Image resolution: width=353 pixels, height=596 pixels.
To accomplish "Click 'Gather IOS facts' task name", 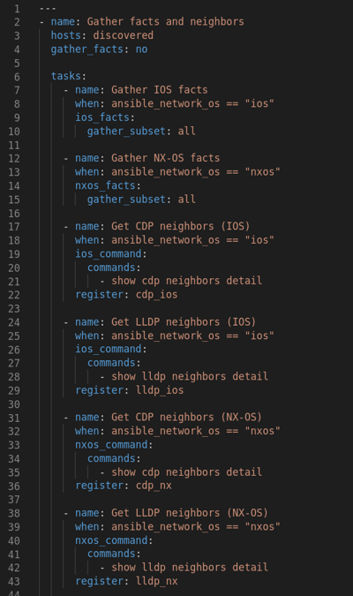I will click(x=159, y=90).
